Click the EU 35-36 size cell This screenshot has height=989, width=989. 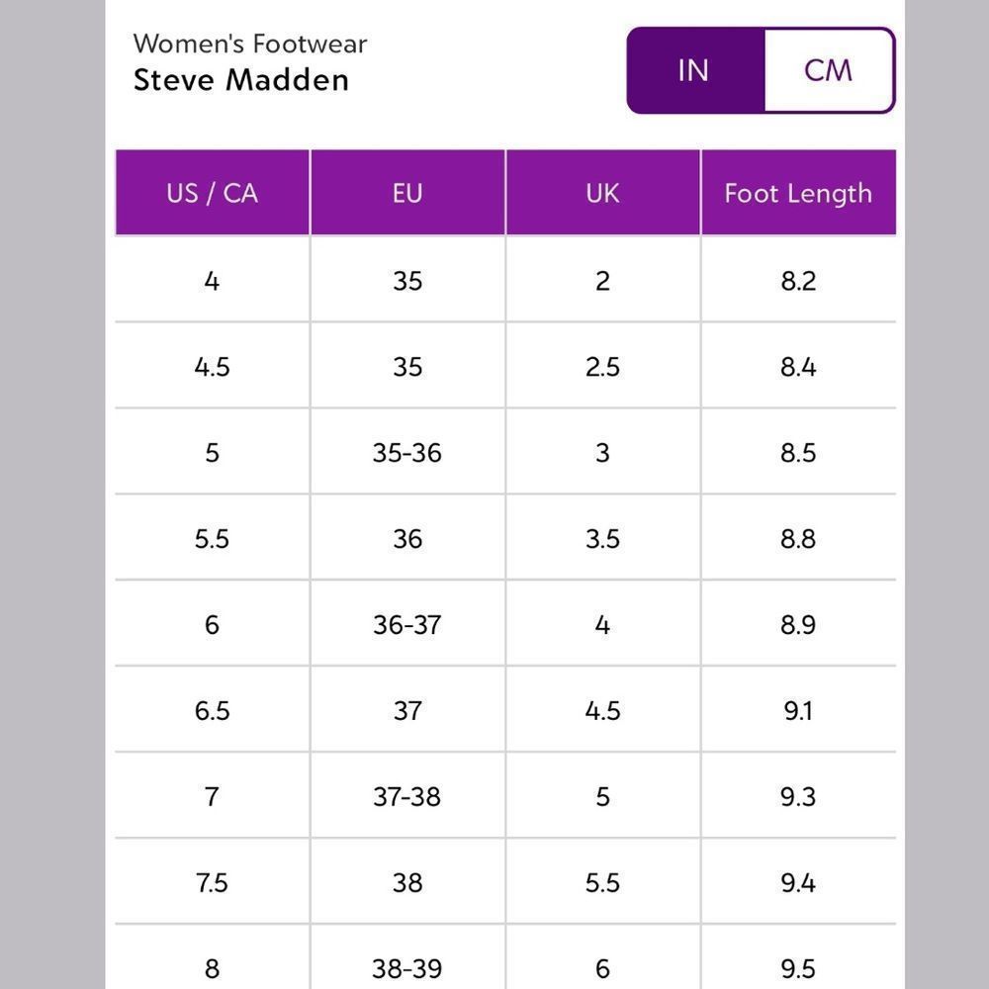tap(407, 453)
